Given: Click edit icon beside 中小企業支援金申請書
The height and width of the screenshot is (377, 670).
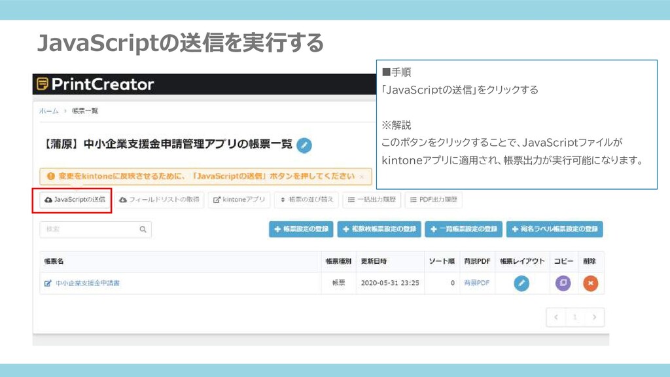Looking at the screenshot, I should pyautogui.click(x=48, y=283).
